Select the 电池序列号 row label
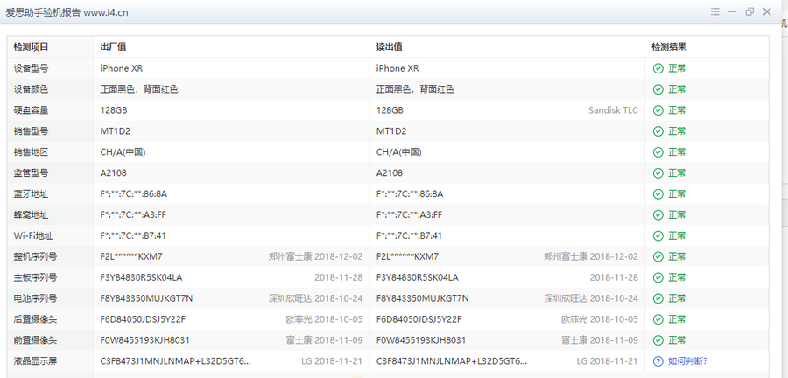Image resolution: width=788 pixels, height=378 pixels. click(36, 298)
